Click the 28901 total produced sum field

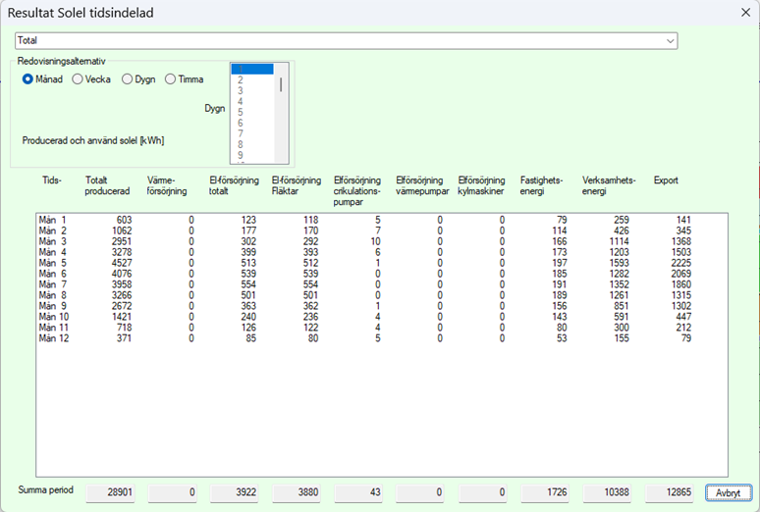pyautogui.click(x=110, y=492)
